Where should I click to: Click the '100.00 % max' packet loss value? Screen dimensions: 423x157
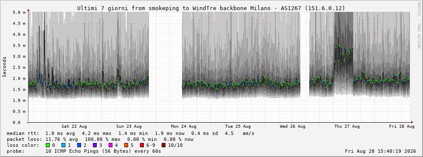(x=103, y=139)
